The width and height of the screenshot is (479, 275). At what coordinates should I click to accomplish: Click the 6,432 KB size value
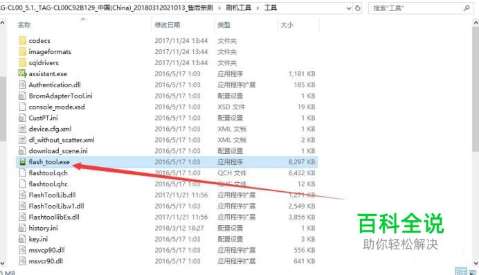point(302,173)
